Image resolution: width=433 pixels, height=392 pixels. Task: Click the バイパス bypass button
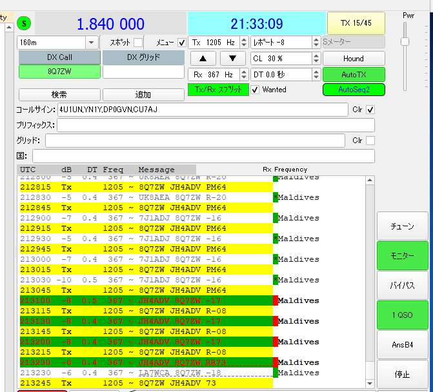pos(402,285)
